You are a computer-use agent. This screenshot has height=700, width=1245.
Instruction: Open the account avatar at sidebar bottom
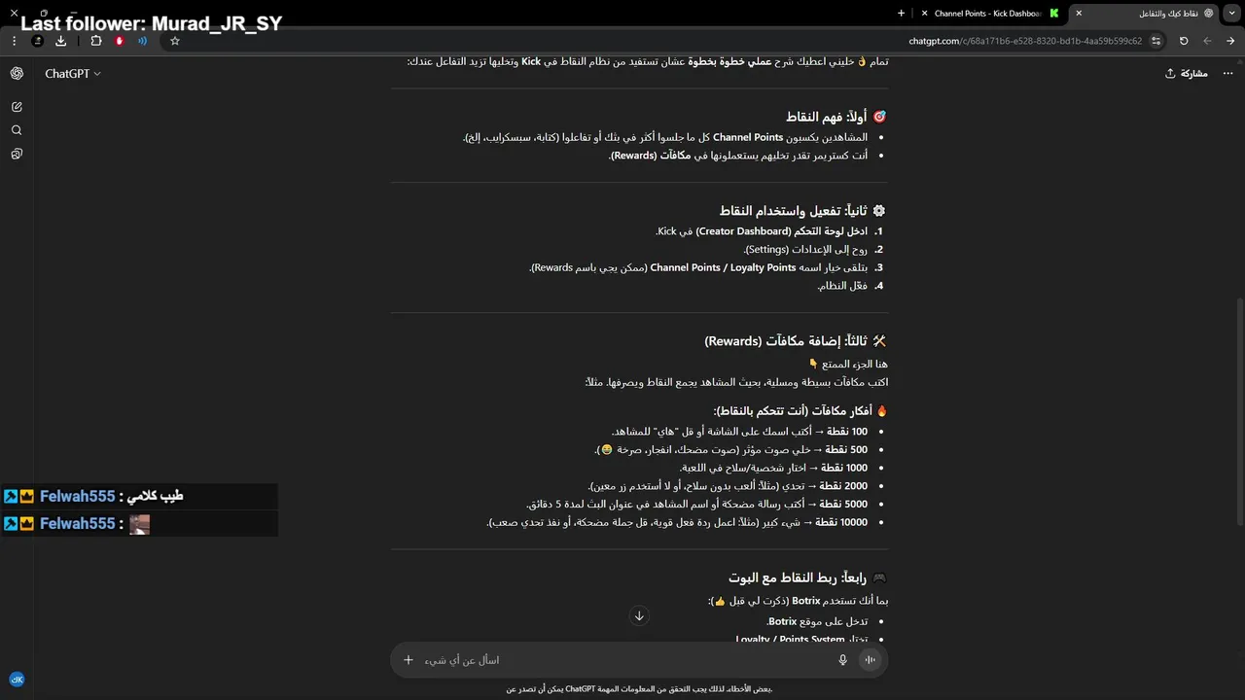click(x=17, y=680)
